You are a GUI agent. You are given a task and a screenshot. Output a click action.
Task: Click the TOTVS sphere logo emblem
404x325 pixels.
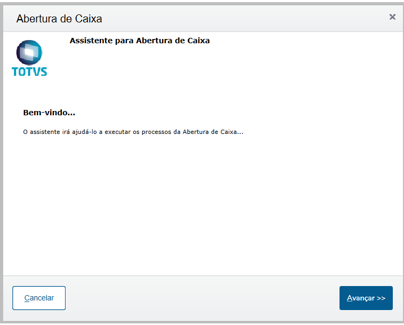[x=29, y=53]
